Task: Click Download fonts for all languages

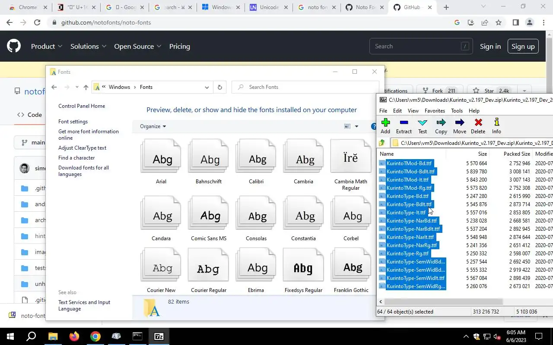Action: [x=83, y=171]
